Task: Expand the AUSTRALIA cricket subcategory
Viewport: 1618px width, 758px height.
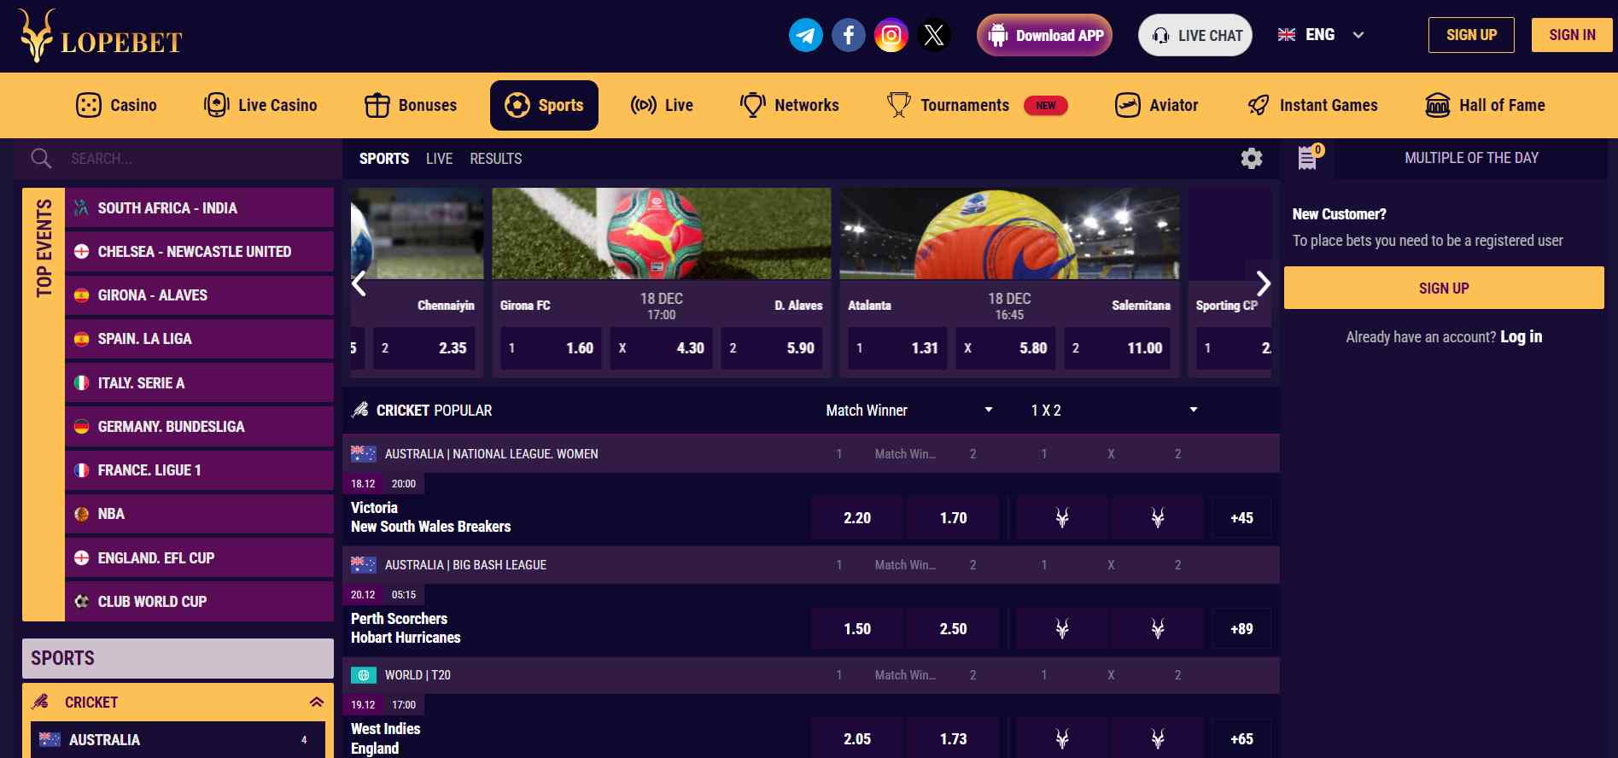Action: point(178,739)
